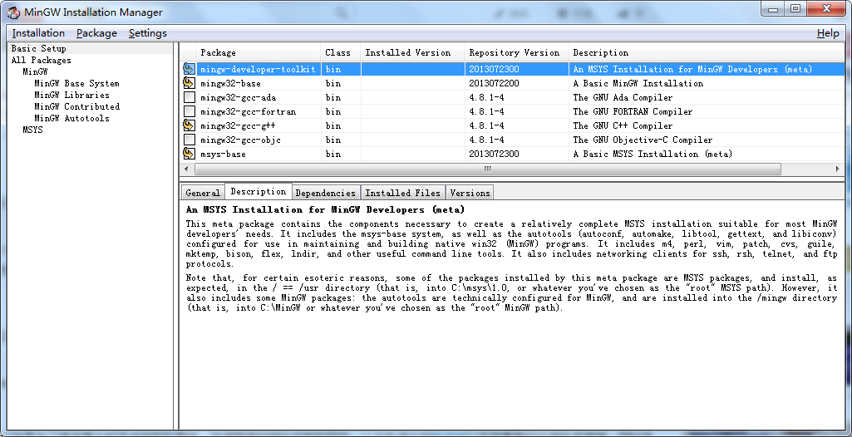This screenshot has width=852, height=437.
Task: Sort by the Description column header
Action: [707, 52]
